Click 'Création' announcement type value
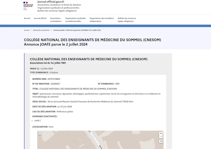211x149 pixels. pos(54,72)
